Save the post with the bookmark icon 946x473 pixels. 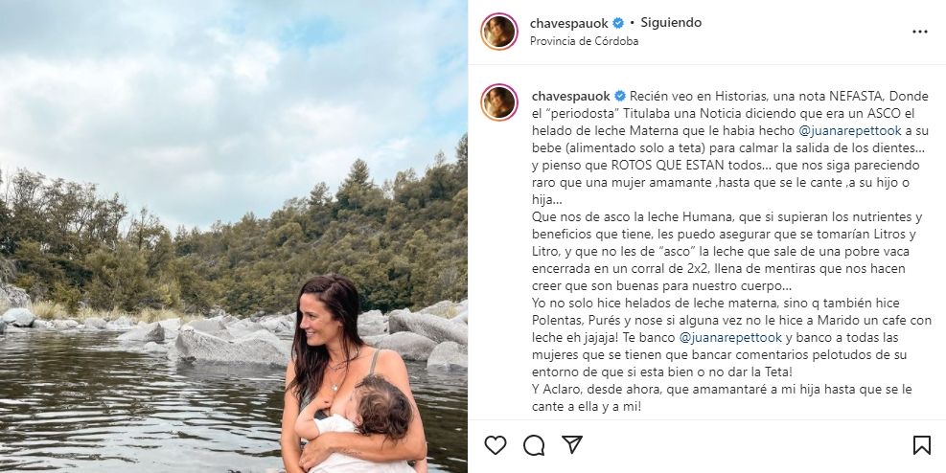click(x=921, y=445)
